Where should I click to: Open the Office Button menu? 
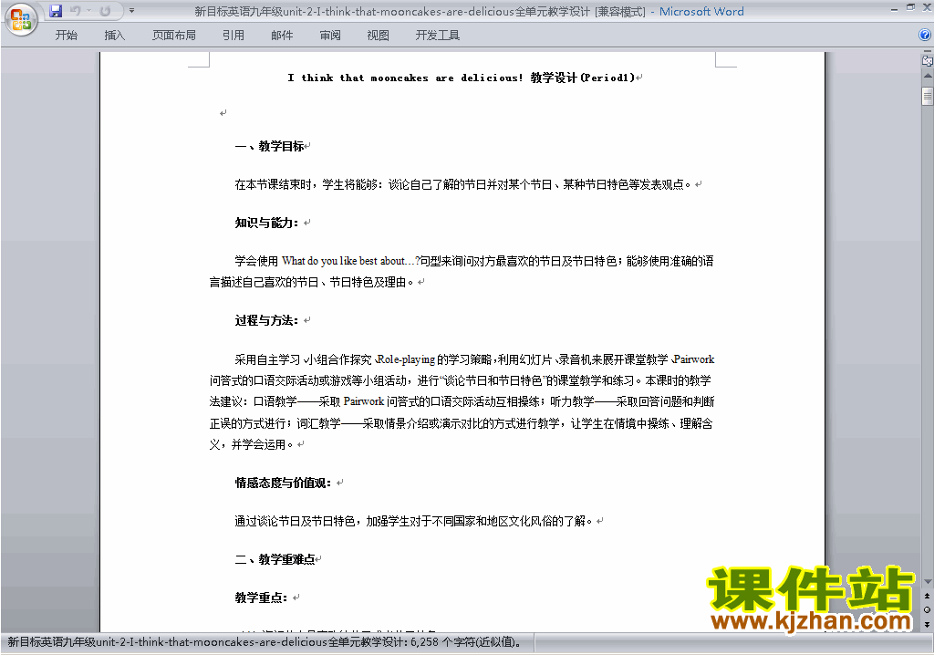(21, 19)
